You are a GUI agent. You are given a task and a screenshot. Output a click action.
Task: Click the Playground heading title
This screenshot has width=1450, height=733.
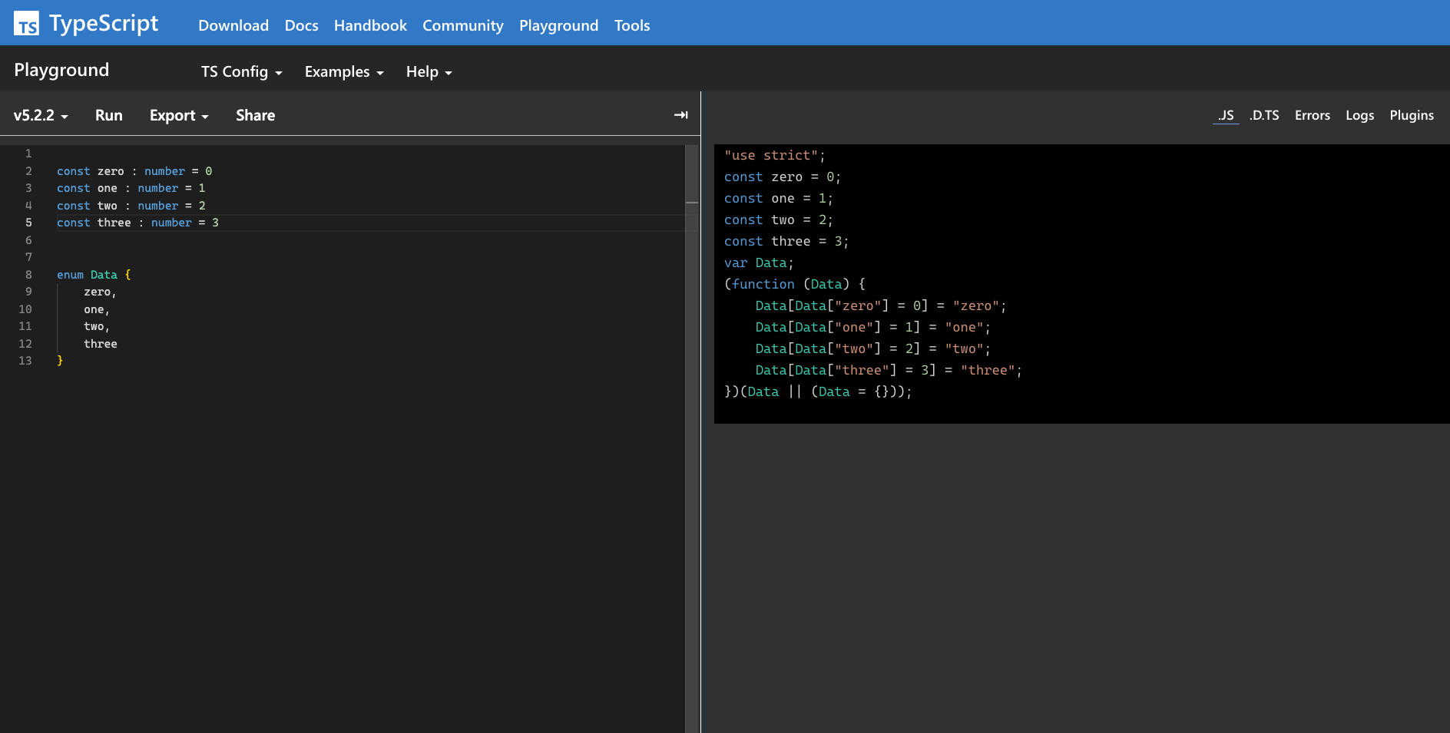coord(61,70)
